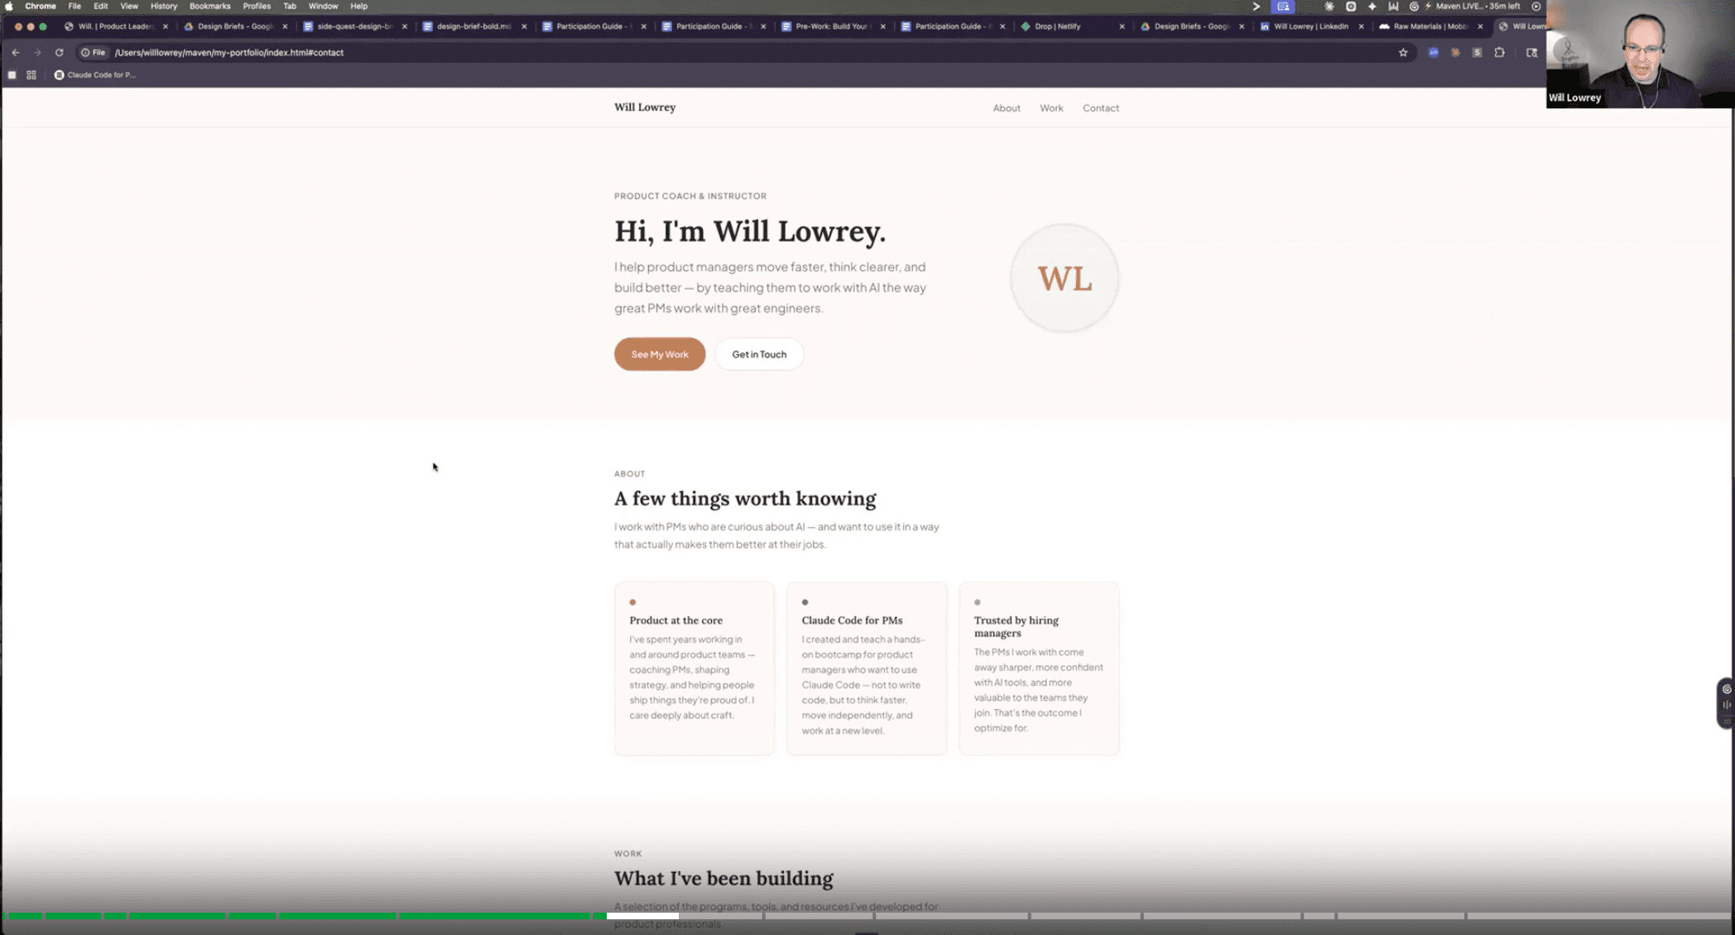Go to the Contact nav link

tap(1100, 108)
